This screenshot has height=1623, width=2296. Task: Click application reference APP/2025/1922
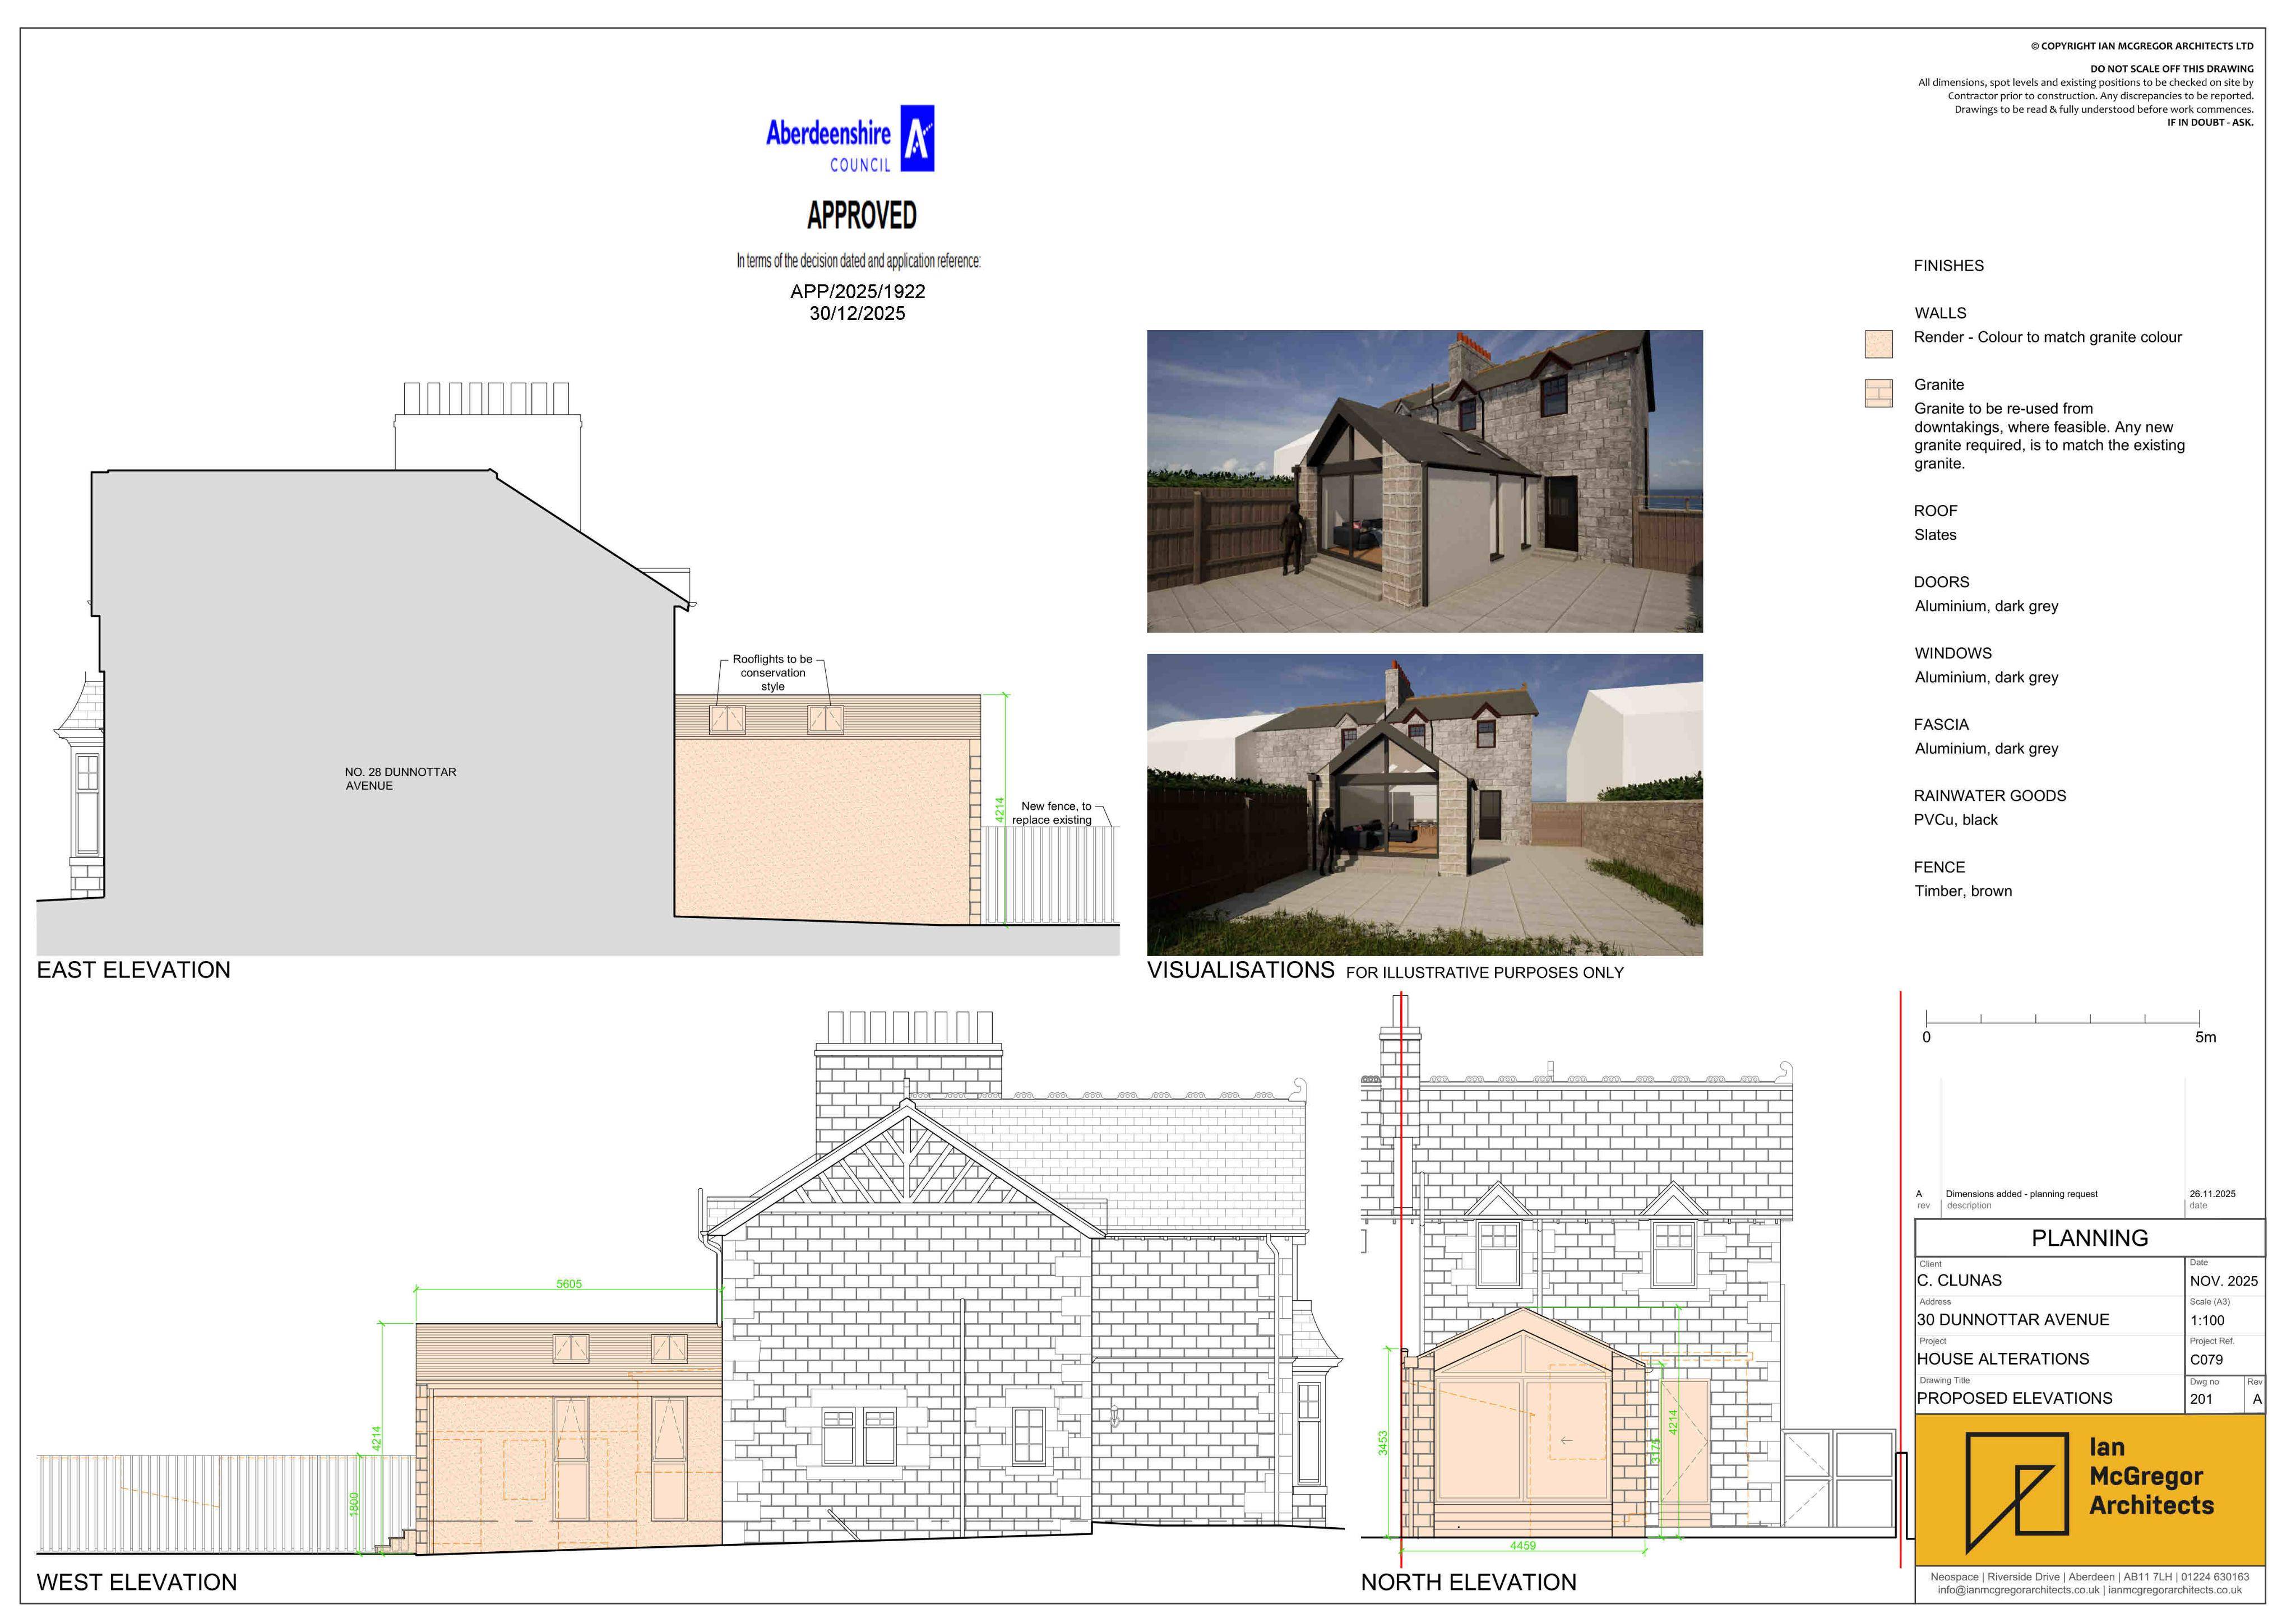click(x=858, y=291)
